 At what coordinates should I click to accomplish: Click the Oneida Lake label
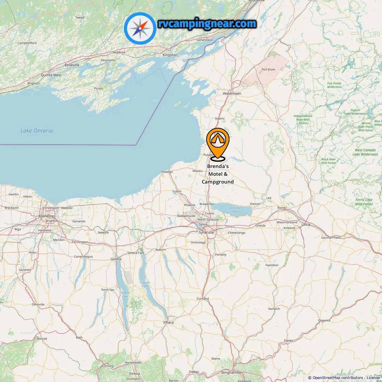pos(235,210)
